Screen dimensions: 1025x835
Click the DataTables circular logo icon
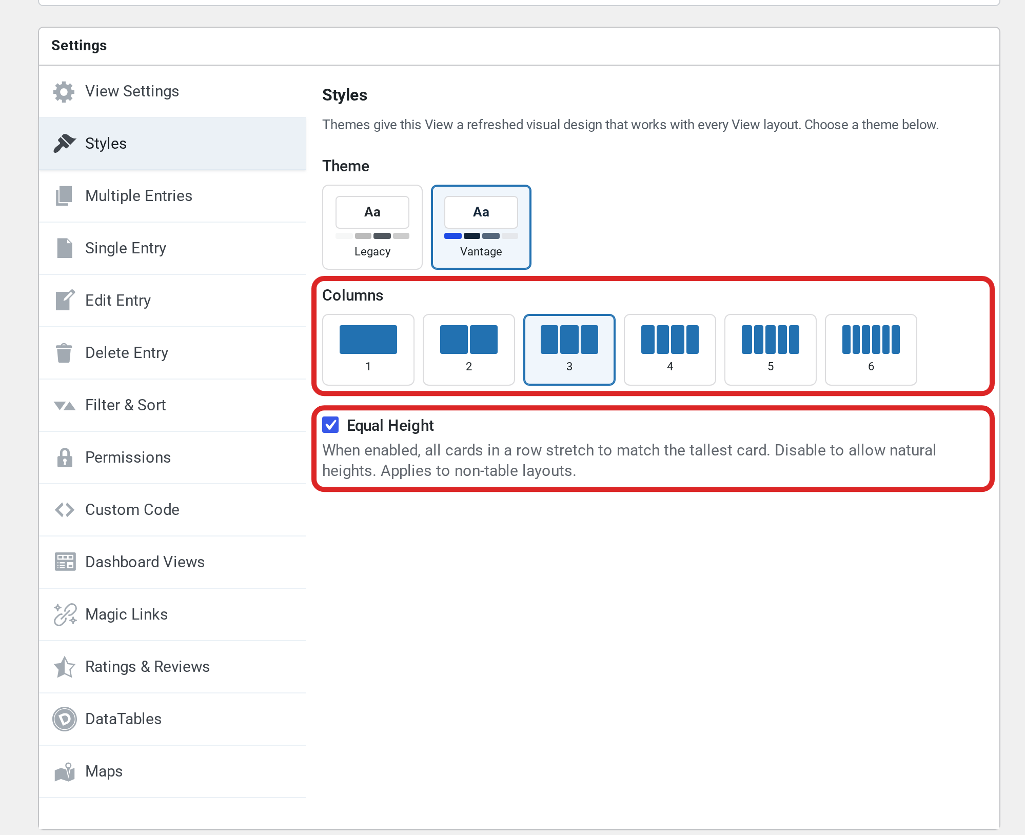[65, 719]
